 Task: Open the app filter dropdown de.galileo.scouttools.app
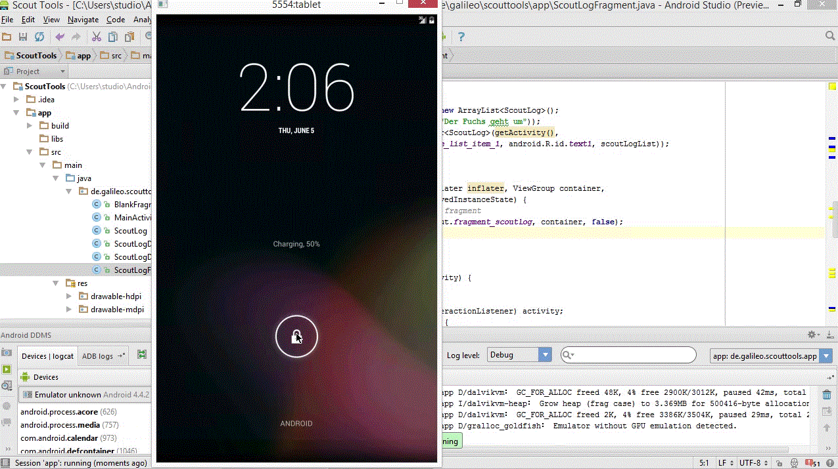tap(771, 356)
